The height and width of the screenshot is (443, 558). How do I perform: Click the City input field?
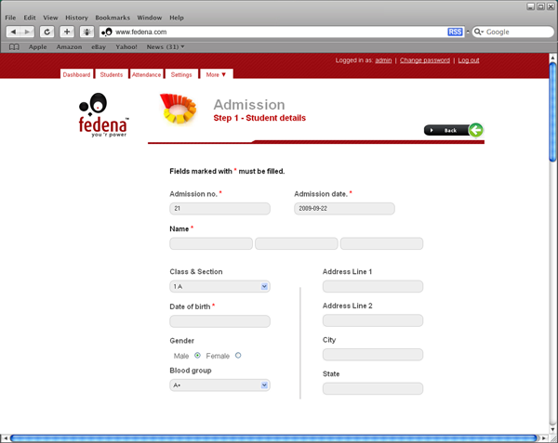[373, 355]
